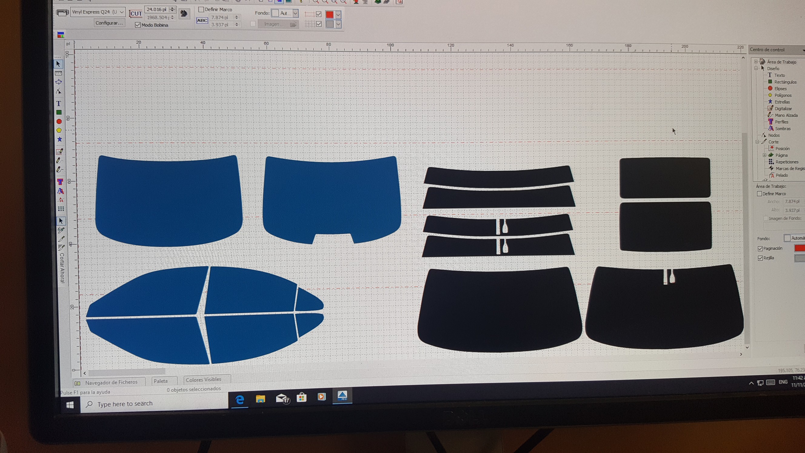Image resolution: width=805 pixels, height=453 pixels.
Task: Select the green Rectangle tool
Action: 59,112
